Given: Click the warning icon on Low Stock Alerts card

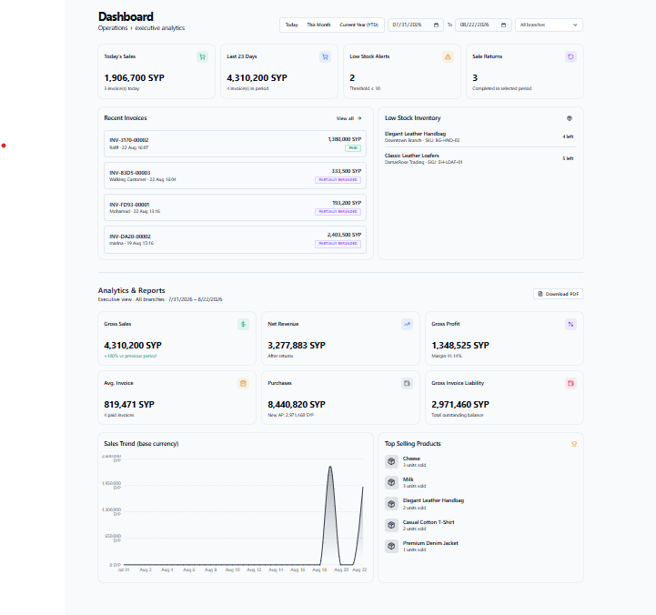Looking at the screenshot, I should pyautogui.click(x=448, y=57).
